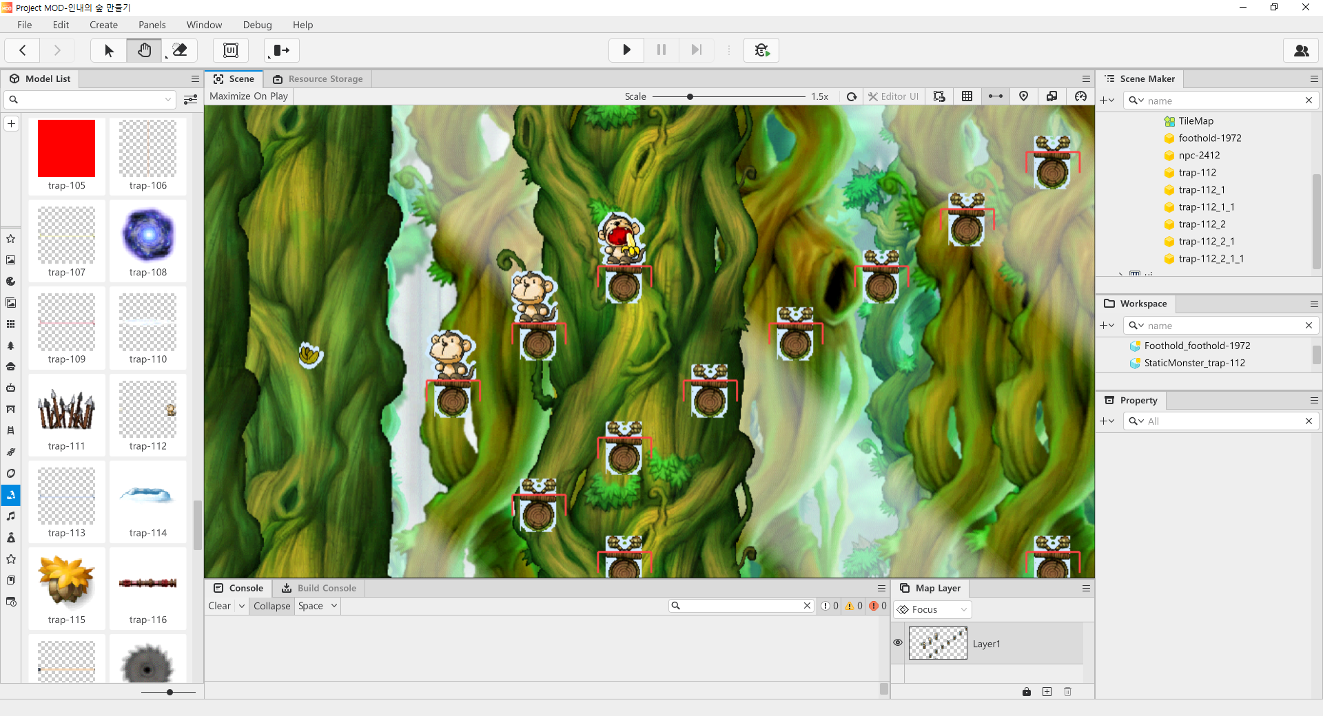Open Scene Maker add dropdown
The height and width of the screenshot is (716, 1323).
tap(1107, 101)
